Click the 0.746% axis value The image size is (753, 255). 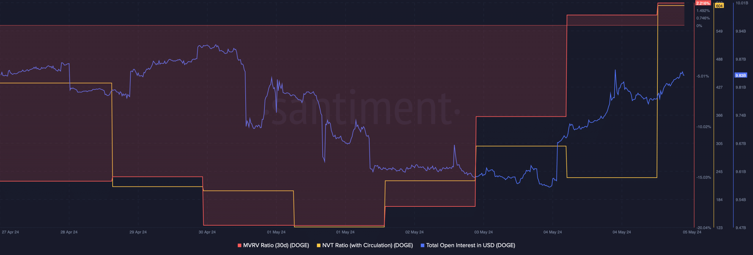point(703,18)
